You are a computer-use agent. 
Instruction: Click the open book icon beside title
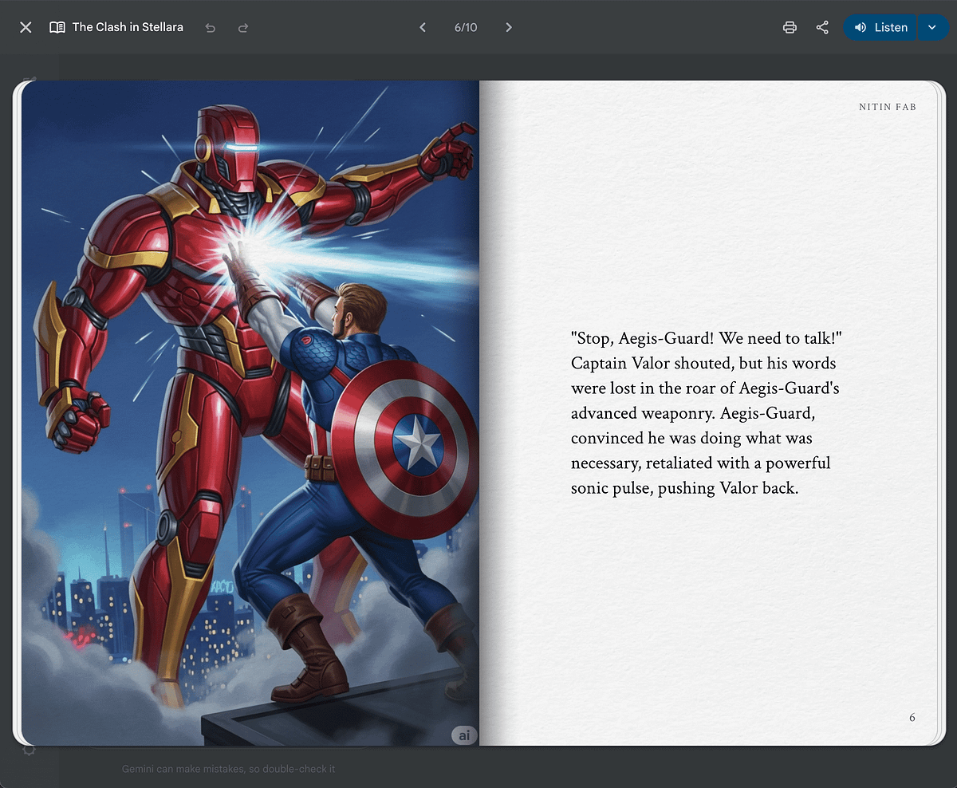pos(57,27)
